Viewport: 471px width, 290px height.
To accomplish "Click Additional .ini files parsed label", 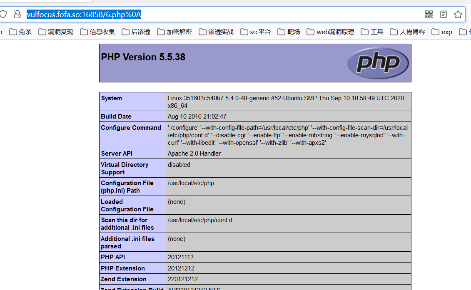I will [128, 243].
